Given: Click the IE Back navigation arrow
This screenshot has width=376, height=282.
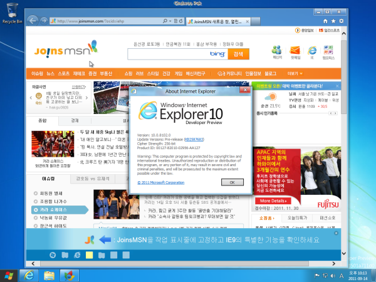Looking at the screenshot, I should click(33, 21).
